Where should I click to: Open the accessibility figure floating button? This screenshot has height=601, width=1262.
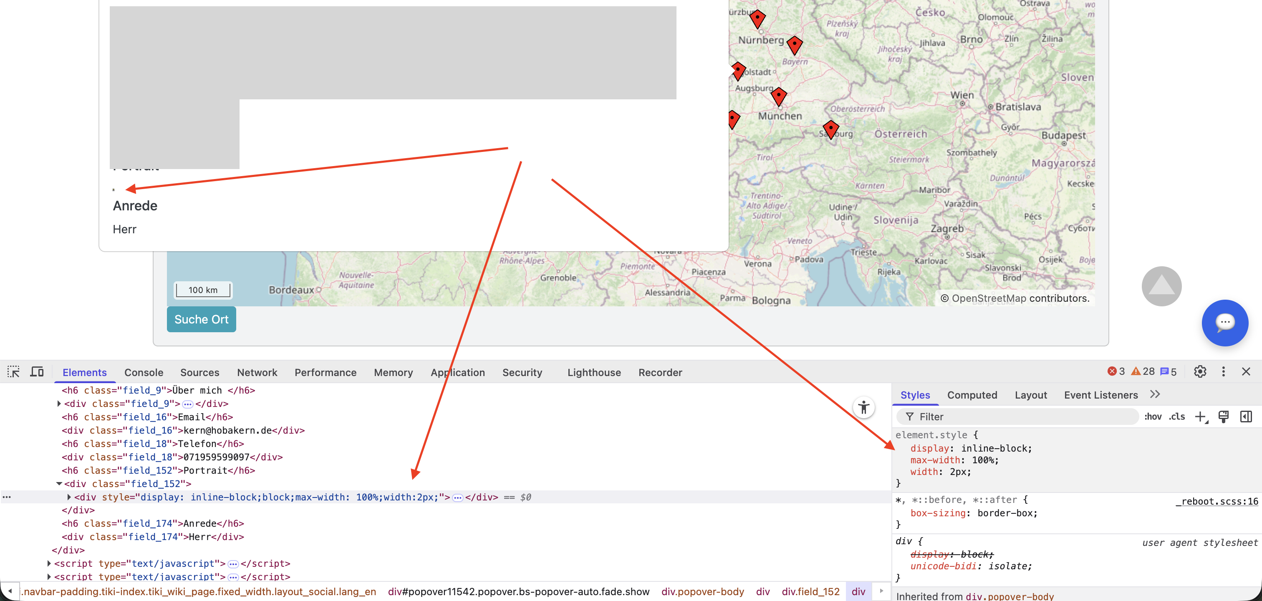[x=864, y=407]
